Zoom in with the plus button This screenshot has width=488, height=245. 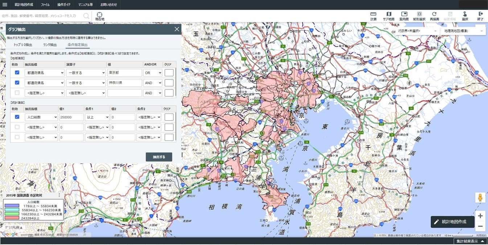(480, 216)
